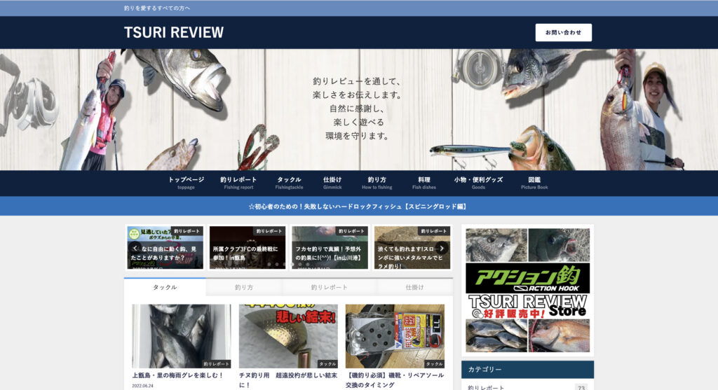Click the previous slide arrow in carousel
The width and height of the screenshot is (718, 390).
coord(135,247)
